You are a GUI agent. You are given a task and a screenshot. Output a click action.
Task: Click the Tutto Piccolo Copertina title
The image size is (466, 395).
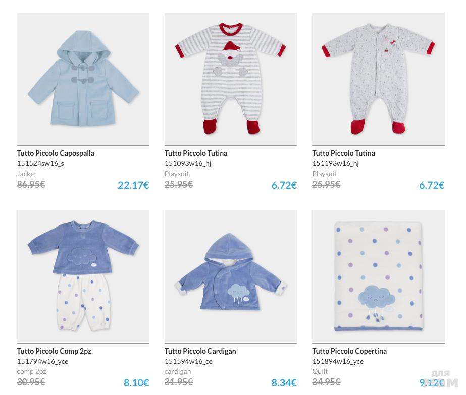tap(349, 351)
